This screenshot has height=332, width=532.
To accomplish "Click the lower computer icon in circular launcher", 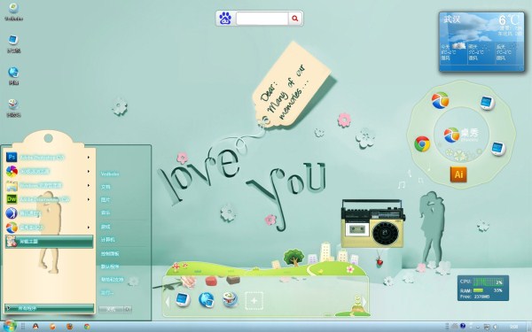I will 498,149.
